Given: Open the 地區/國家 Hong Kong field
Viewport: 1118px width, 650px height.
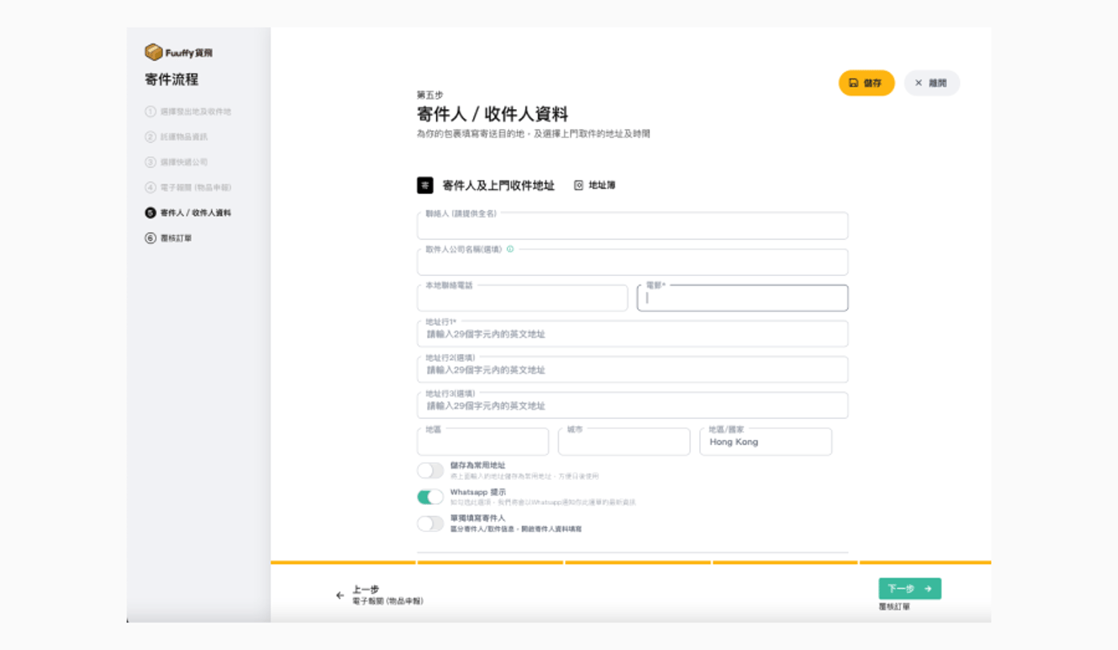Looking at the screenshot, I should click(765, 442).
